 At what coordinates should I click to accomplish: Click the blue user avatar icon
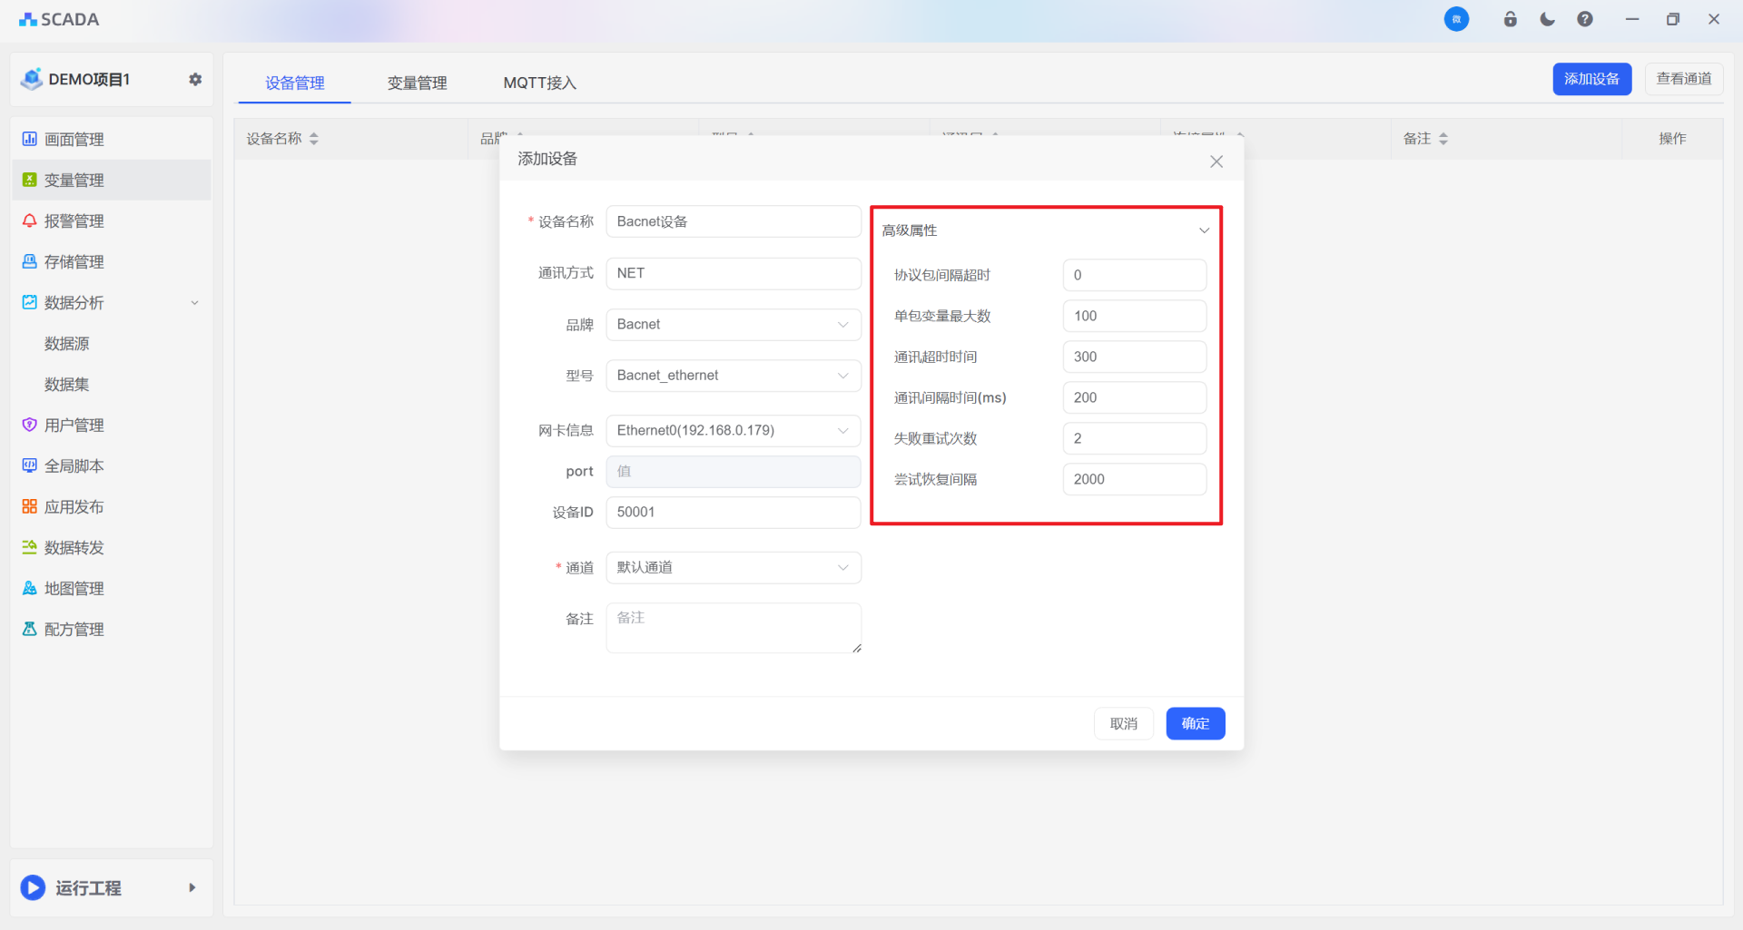1456,19
